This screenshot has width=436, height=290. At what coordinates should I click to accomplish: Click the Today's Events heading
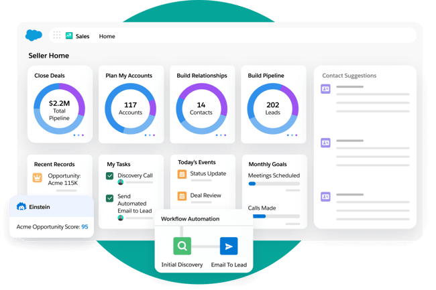(x=197, y=162)
